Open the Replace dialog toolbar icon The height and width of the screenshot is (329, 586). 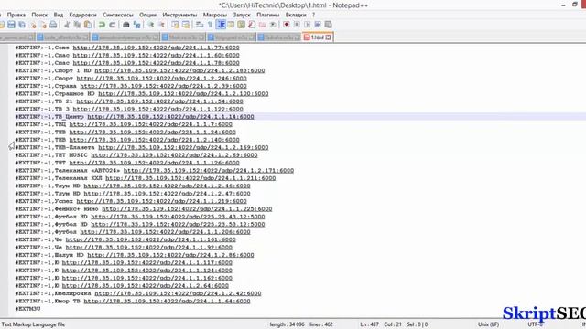(136, 25)
